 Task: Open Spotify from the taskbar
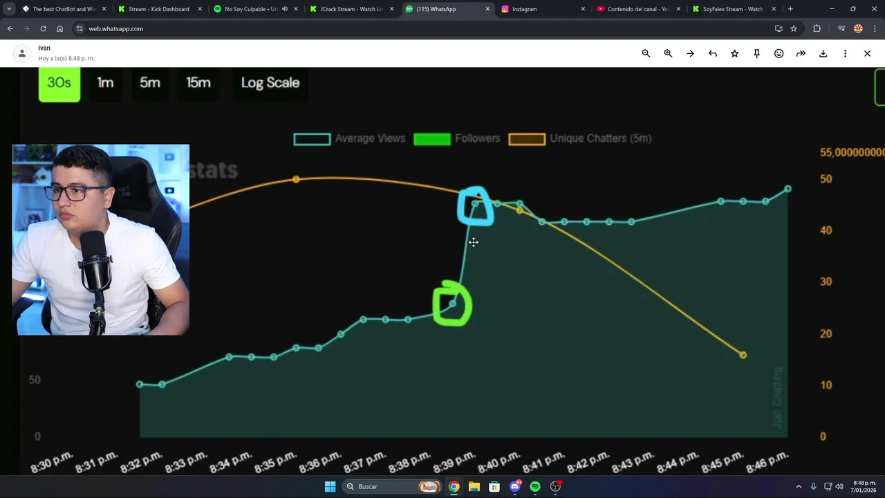pos(535,486)
